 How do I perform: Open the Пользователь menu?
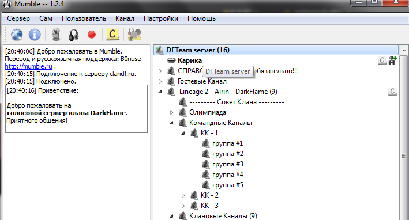84,18
